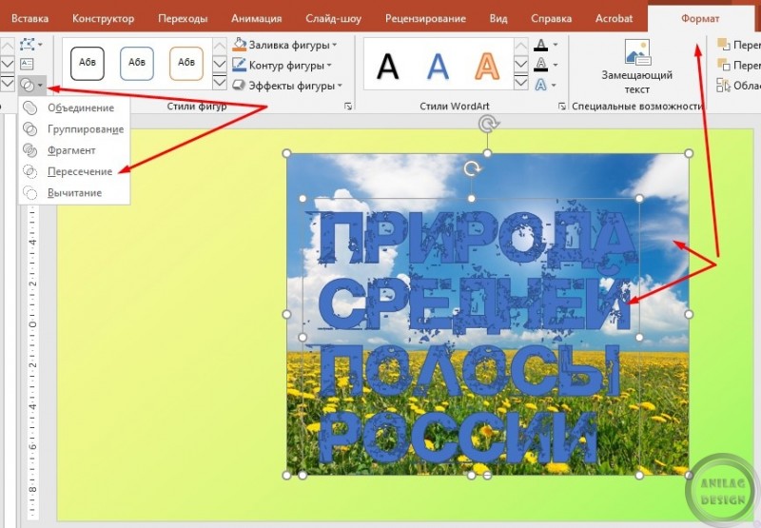
Task: Click the picture's rotation handle above the image
Action: click(x=488, y=125)
